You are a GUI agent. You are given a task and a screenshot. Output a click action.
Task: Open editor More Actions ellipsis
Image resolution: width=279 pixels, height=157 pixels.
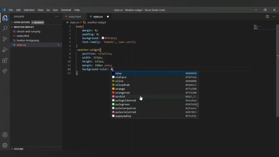[x=274, y=17]
